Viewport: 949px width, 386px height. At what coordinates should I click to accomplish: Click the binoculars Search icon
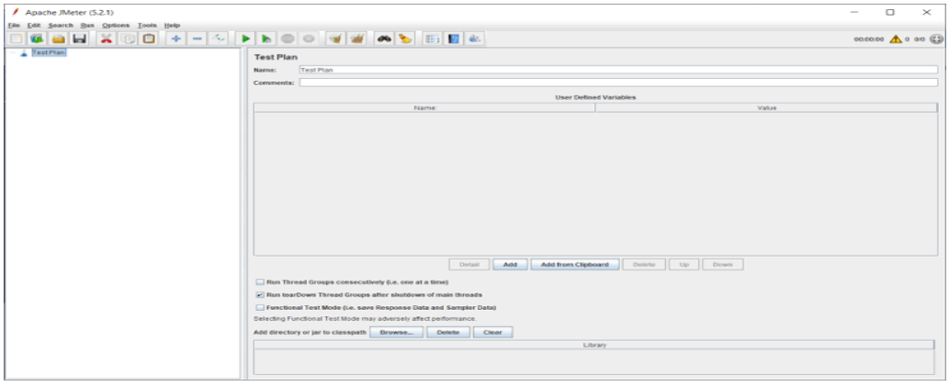click(x=384, y=39)
